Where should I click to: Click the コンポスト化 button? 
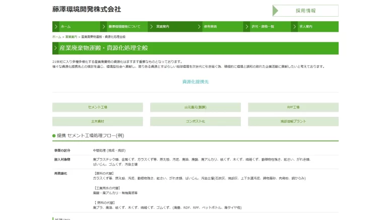(195, 121)
